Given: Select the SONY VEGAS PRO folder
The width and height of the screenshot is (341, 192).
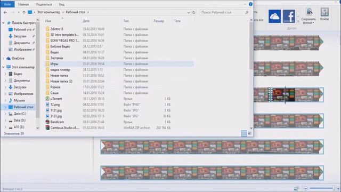Looking at the screenshot, I should [64, 41].
